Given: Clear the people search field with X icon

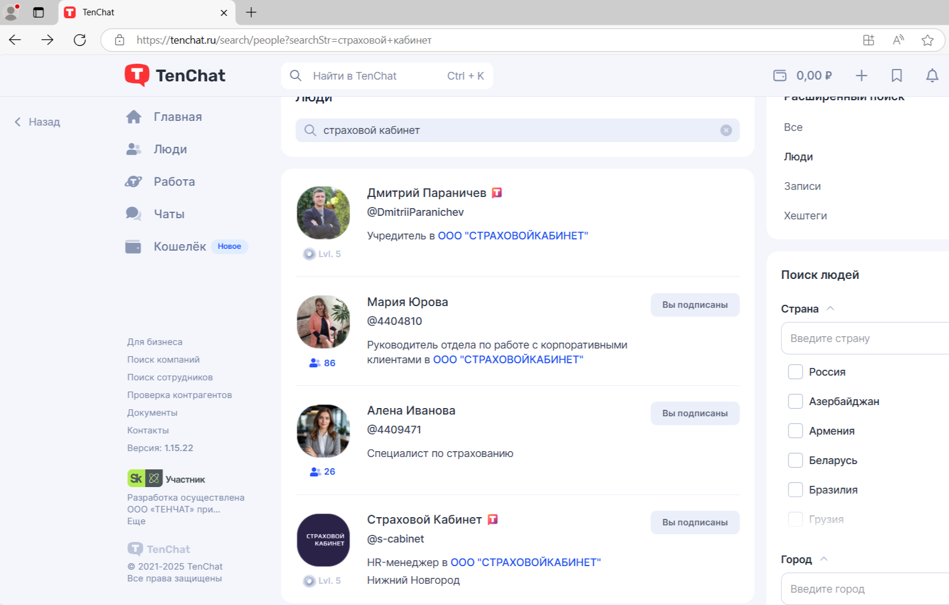Looking at the screenshot, I should 726,130.
